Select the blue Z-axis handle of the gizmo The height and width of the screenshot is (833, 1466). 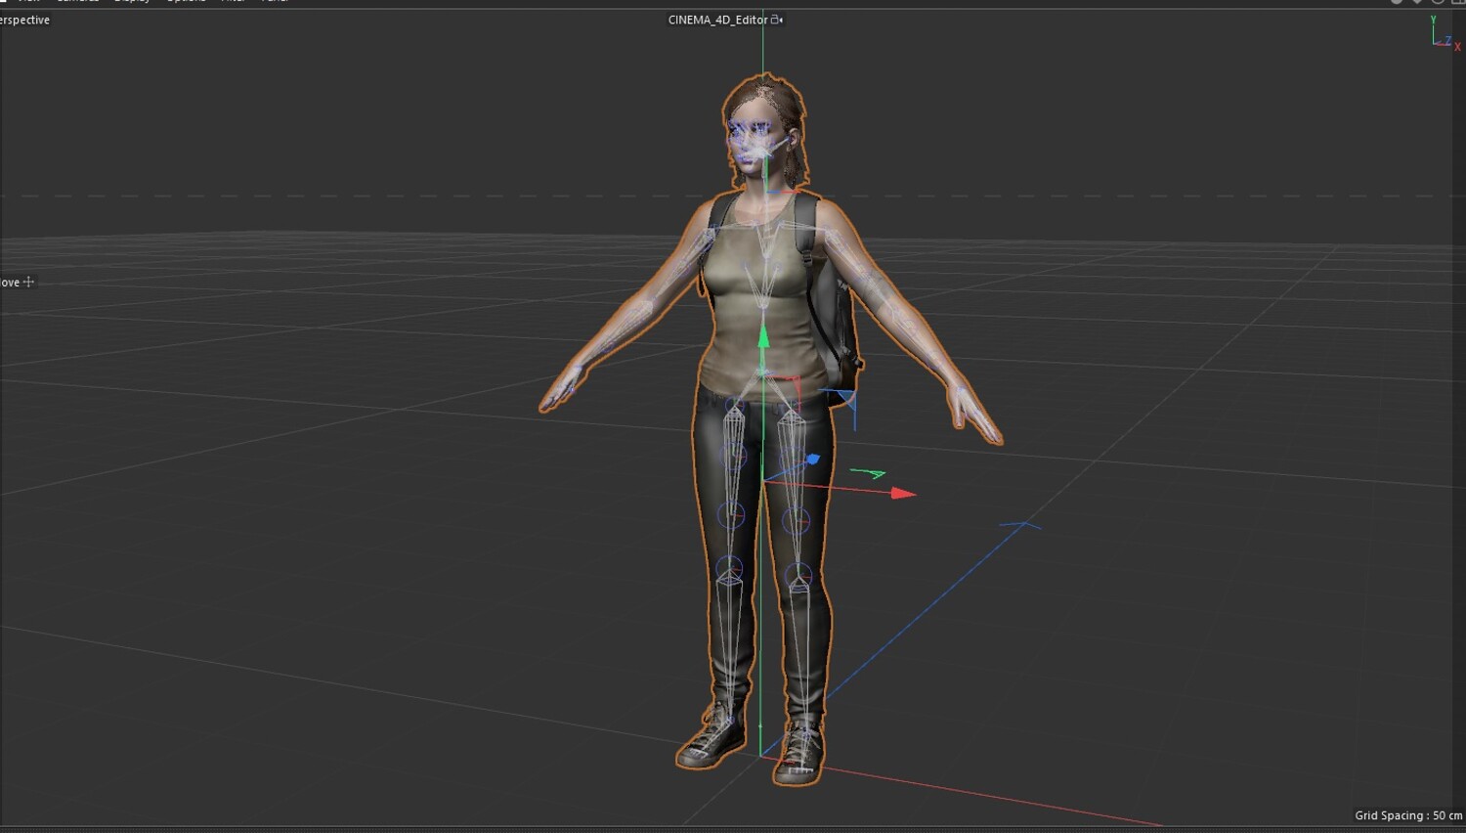coord(812,459)
